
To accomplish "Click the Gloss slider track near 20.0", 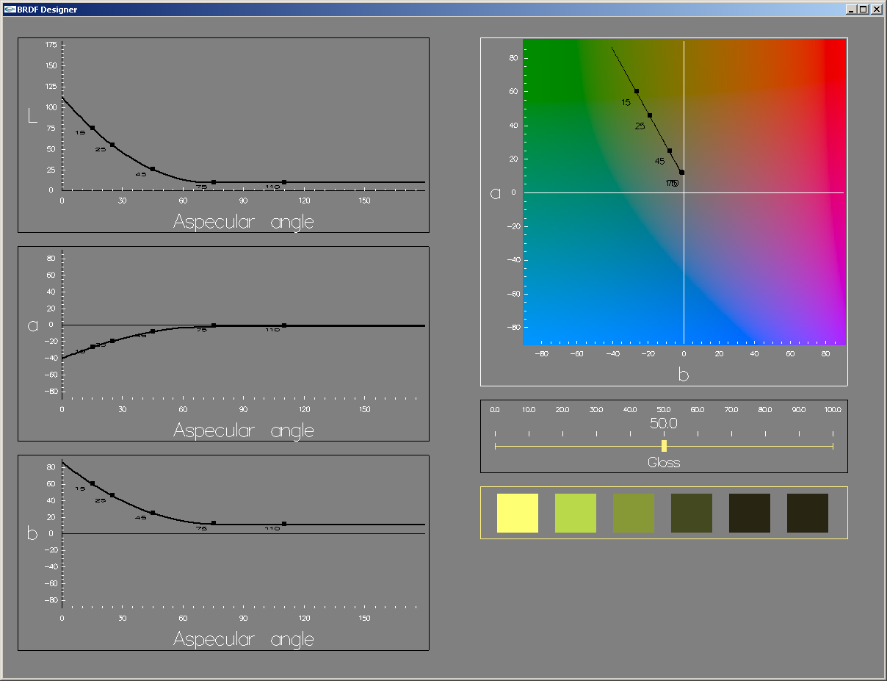I will [x=562, y=446].
